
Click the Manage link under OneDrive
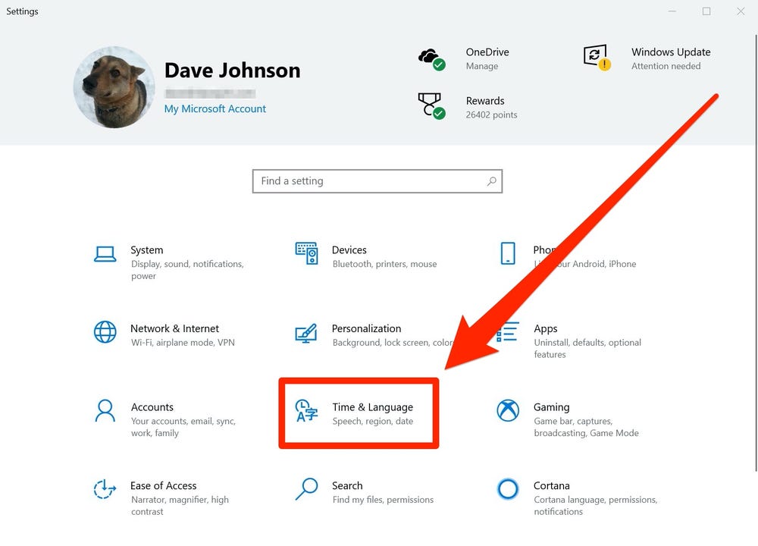pos(482,66)
